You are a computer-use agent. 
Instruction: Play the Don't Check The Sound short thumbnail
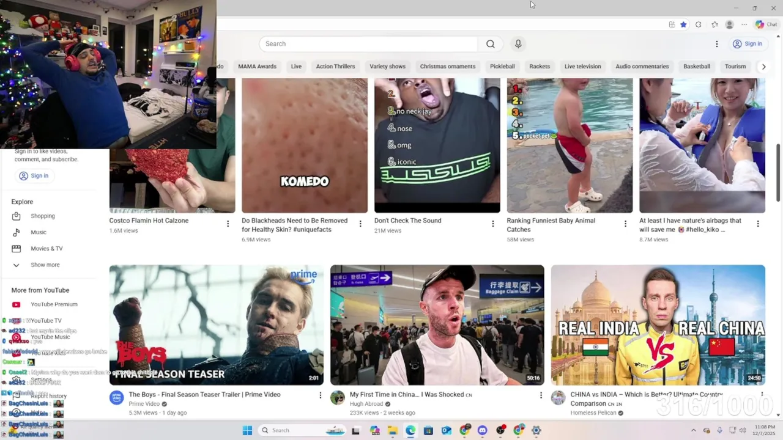(437, 145)
